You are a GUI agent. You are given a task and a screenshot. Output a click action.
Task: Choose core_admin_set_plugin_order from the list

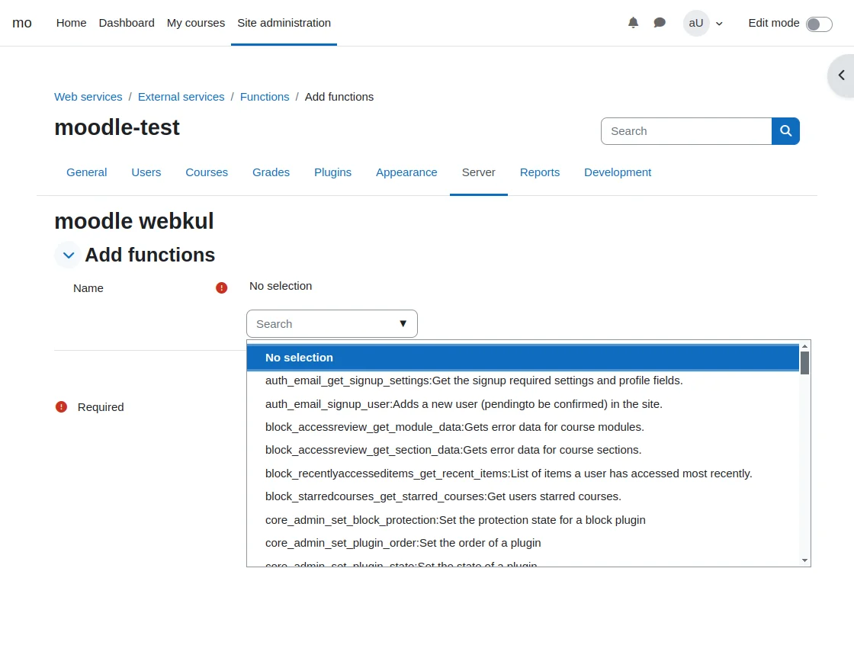click(403, 543)
